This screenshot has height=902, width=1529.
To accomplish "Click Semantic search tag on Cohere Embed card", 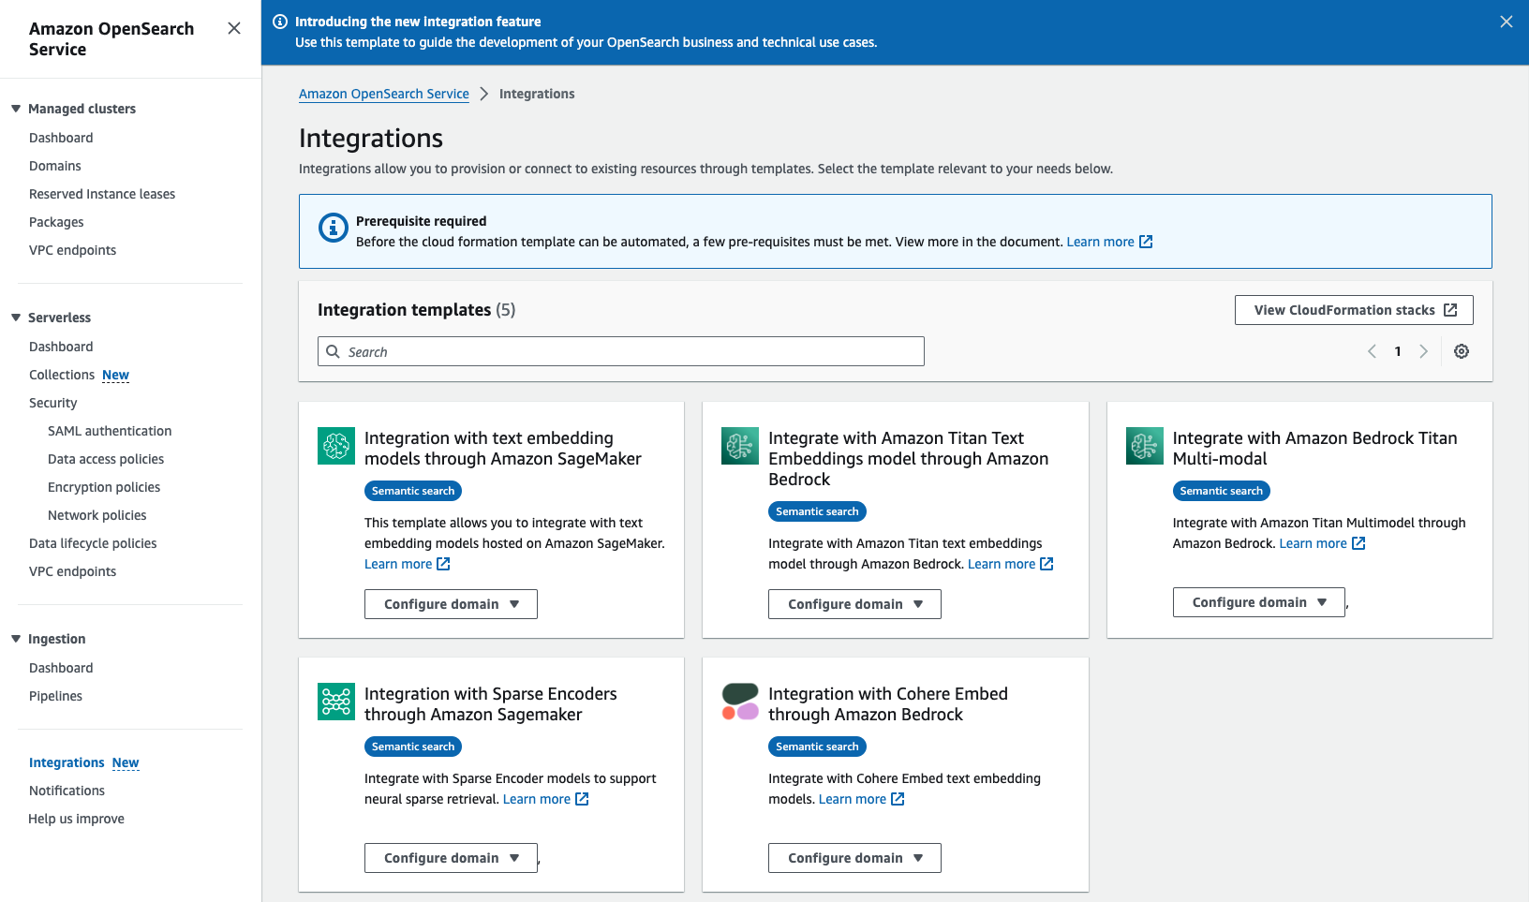I will pyautogui.click(x=817, y=747).
